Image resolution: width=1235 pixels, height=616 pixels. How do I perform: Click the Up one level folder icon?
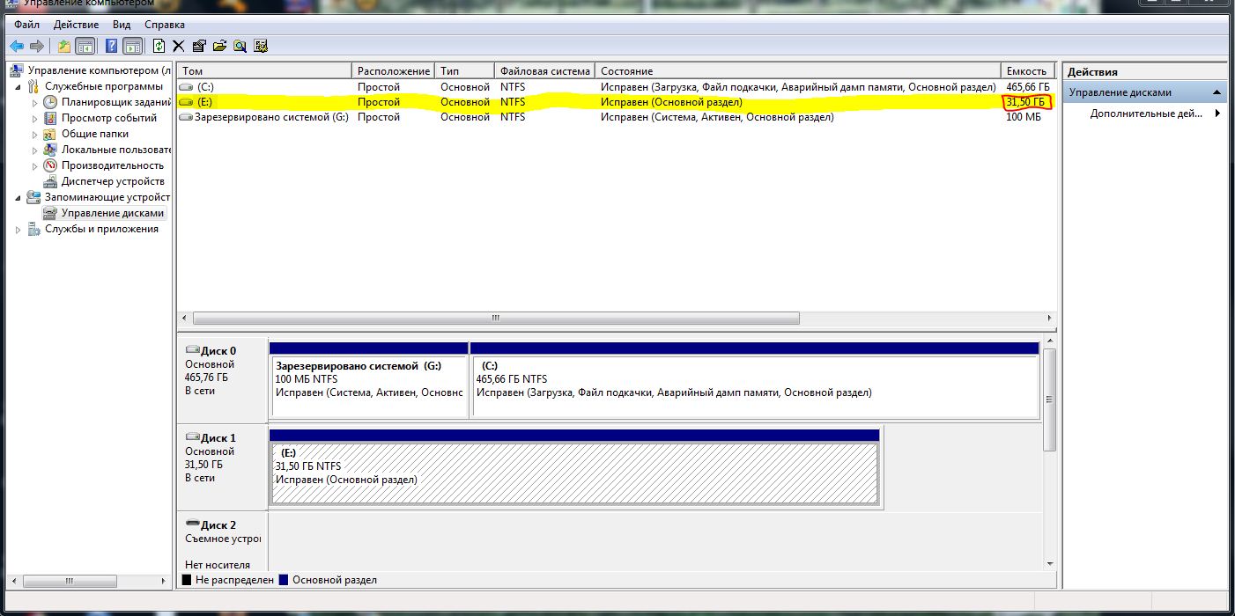tap(64, 46)
